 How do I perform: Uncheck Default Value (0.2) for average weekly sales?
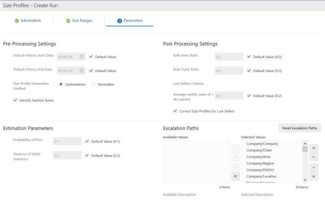[249, 96]
